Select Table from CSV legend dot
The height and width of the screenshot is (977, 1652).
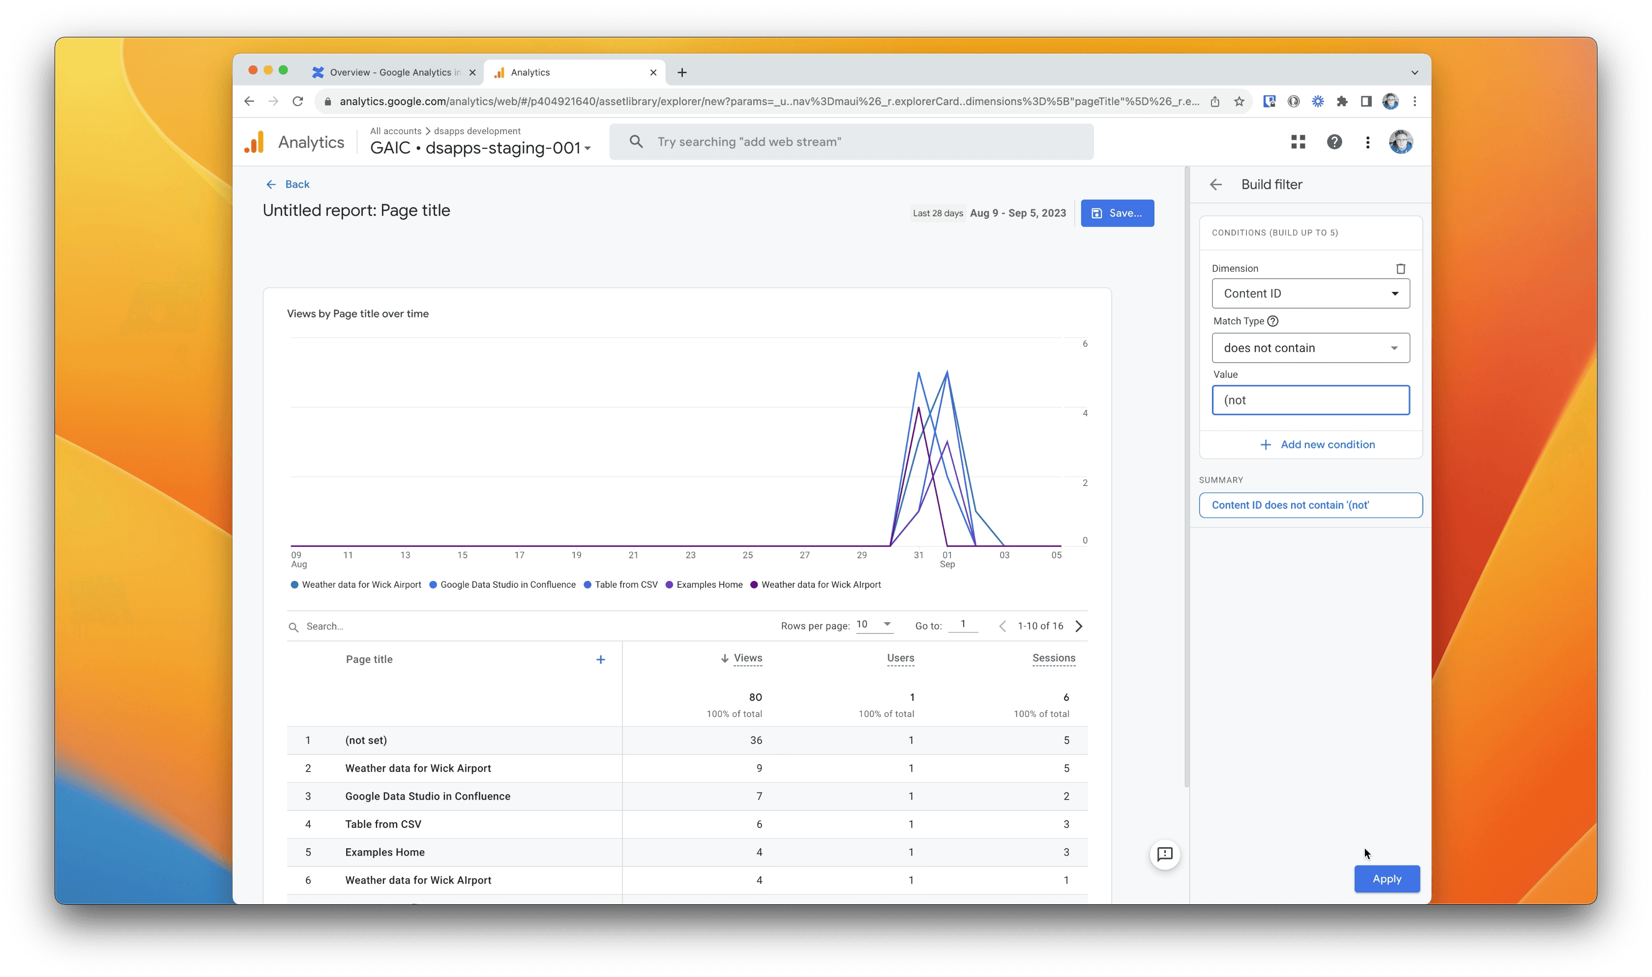click(588, 585)
